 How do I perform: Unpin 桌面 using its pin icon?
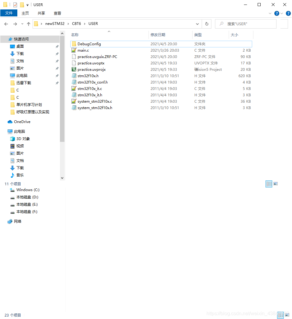tap(57, 46)
